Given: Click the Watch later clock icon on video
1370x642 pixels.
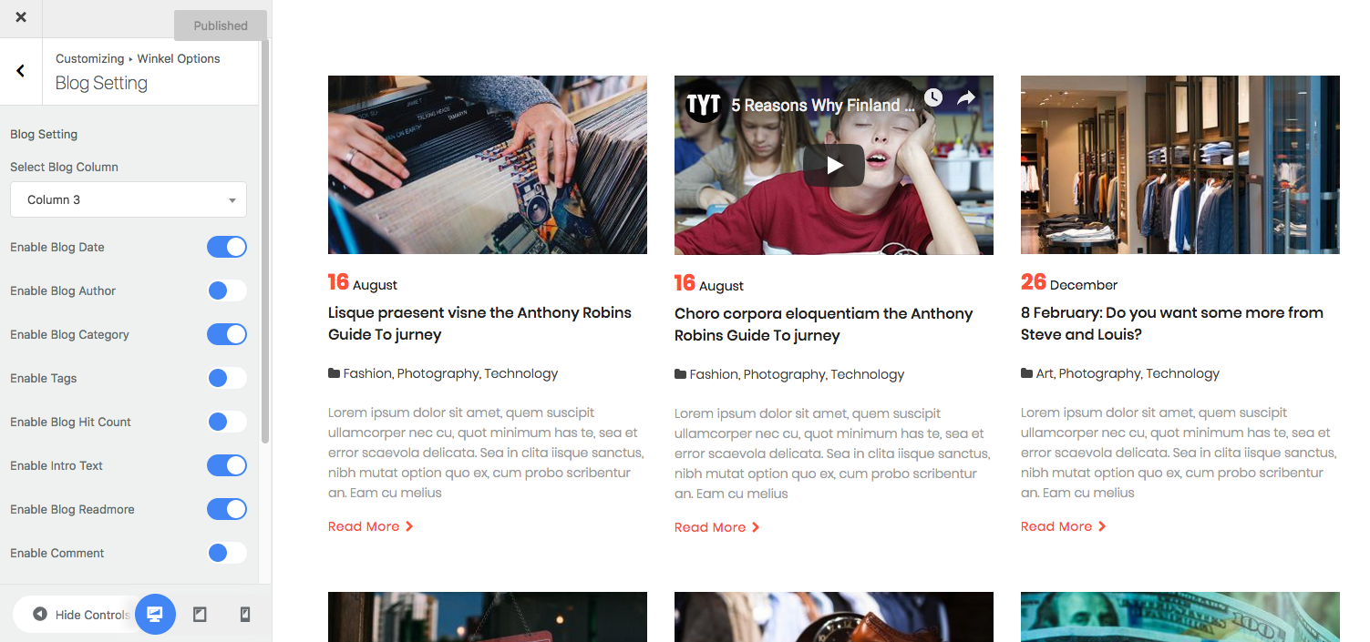Looking at the screenshot, I should click(932, 98).
